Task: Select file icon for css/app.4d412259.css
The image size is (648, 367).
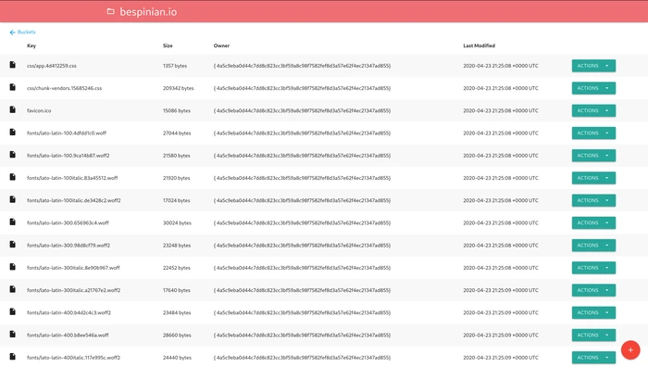Action: (12, 65)
